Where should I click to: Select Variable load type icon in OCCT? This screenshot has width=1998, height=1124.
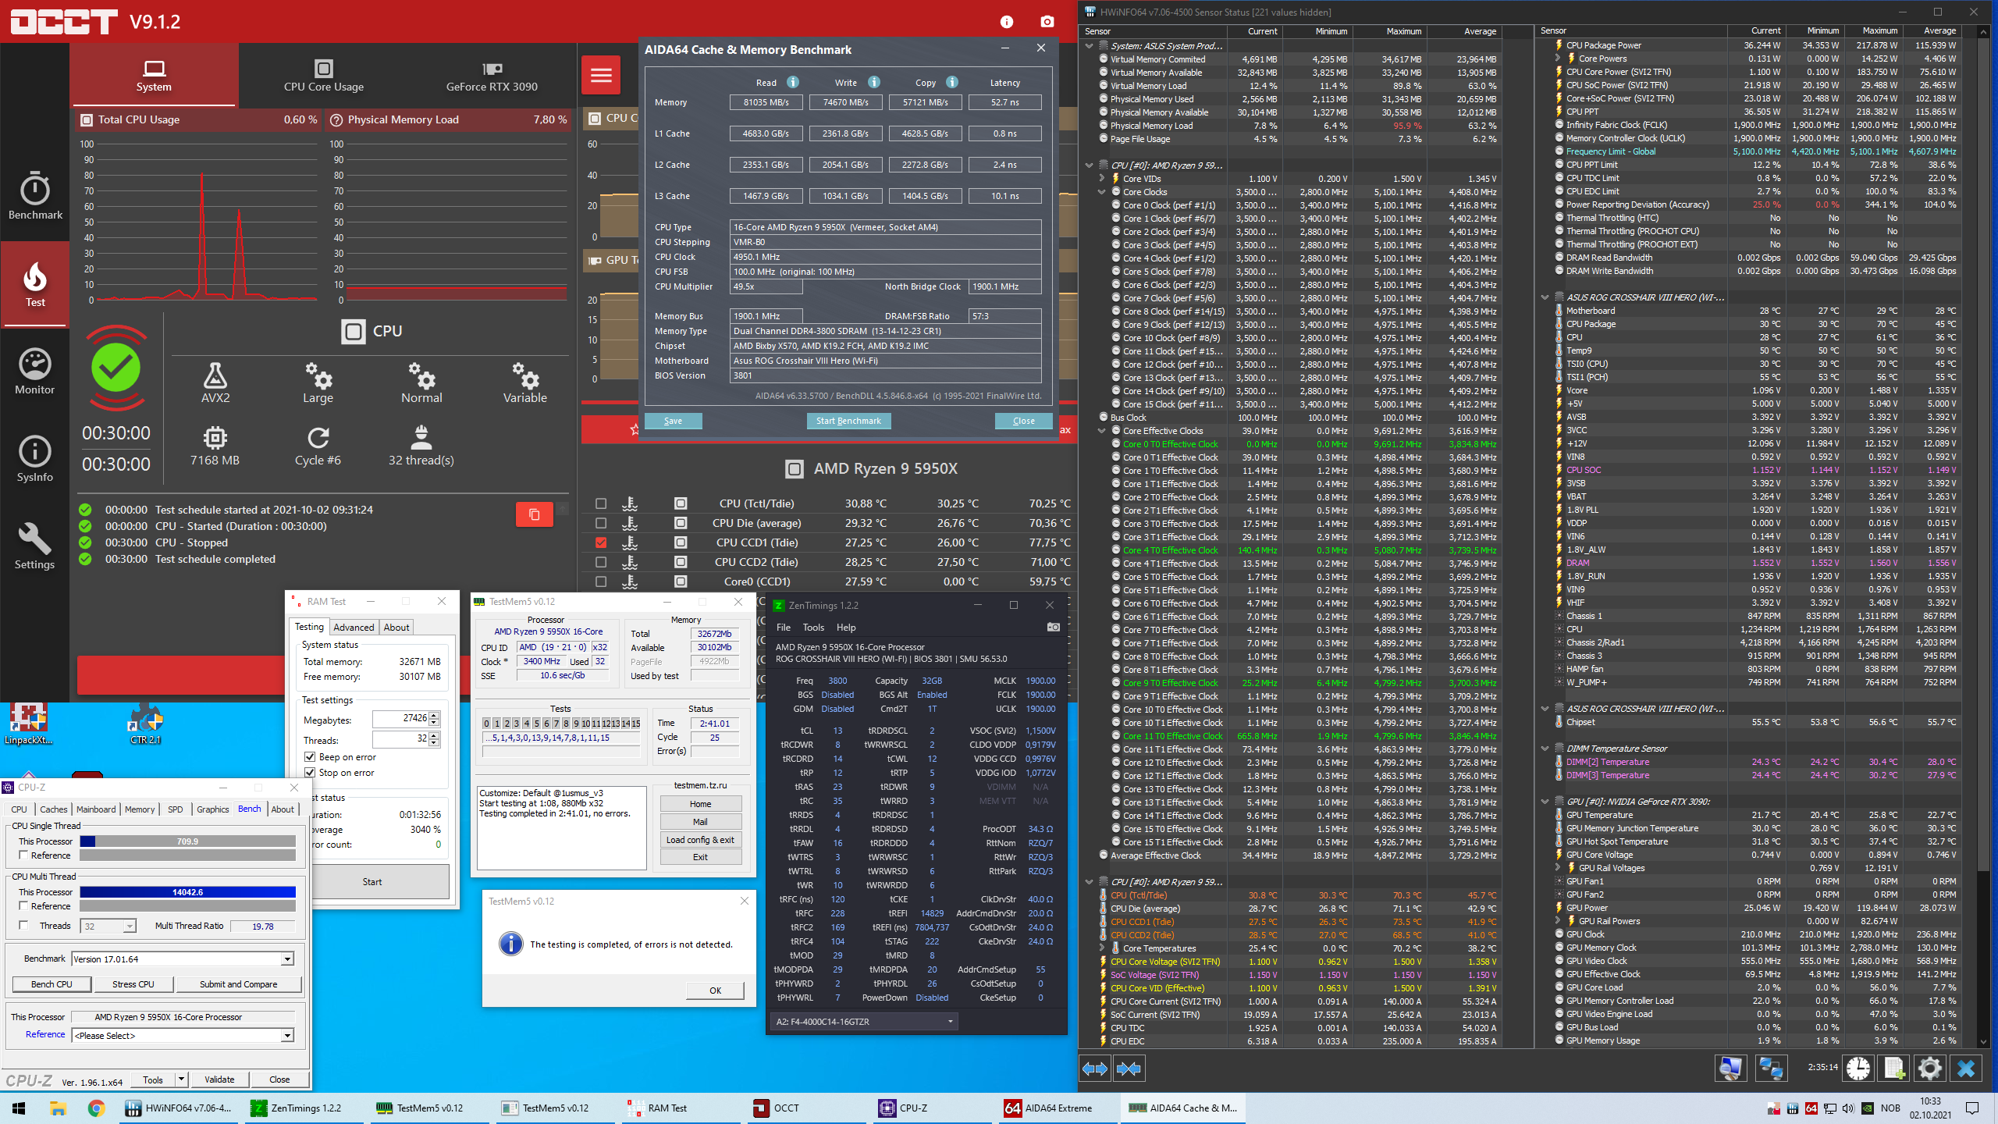[525, 375]
